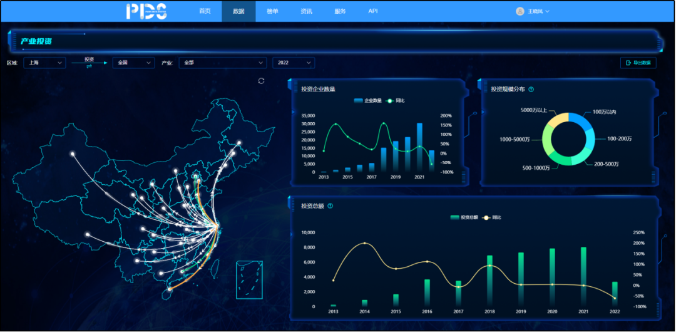Screen dimensions: 676x332
Task: Toggle 企业数量 legend in 投资企业数量 chart
Action: coord(367,100)
